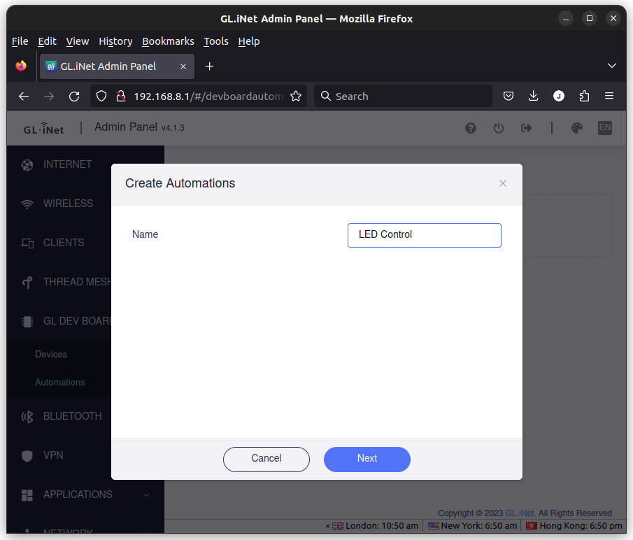This screenshot has height=540, width=633.
Task: Close the GL.iNet Admin Panel tab
Action: [183, 66]
